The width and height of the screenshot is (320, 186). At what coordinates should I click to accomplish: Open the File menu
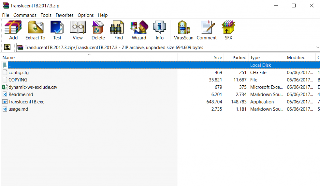tap(6, 15)
